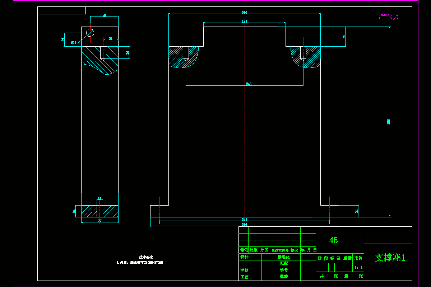Select the 591 base width dimension
This screenshot has height=287, width=431.
[245, 225]
